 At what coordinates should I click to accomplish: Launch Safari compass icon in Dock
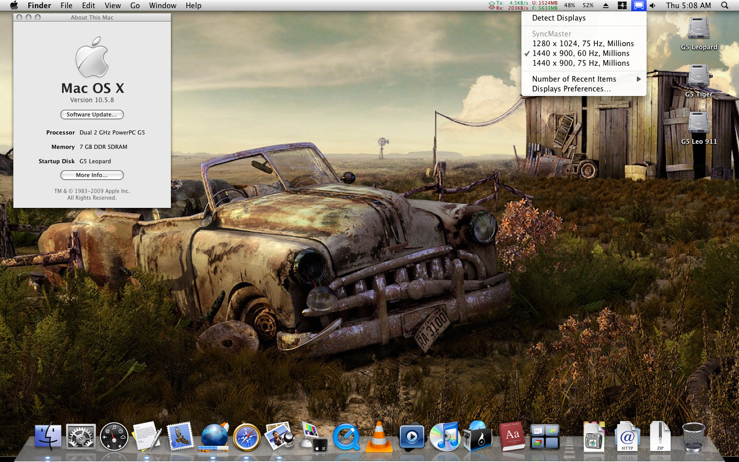tap(247, 437)
